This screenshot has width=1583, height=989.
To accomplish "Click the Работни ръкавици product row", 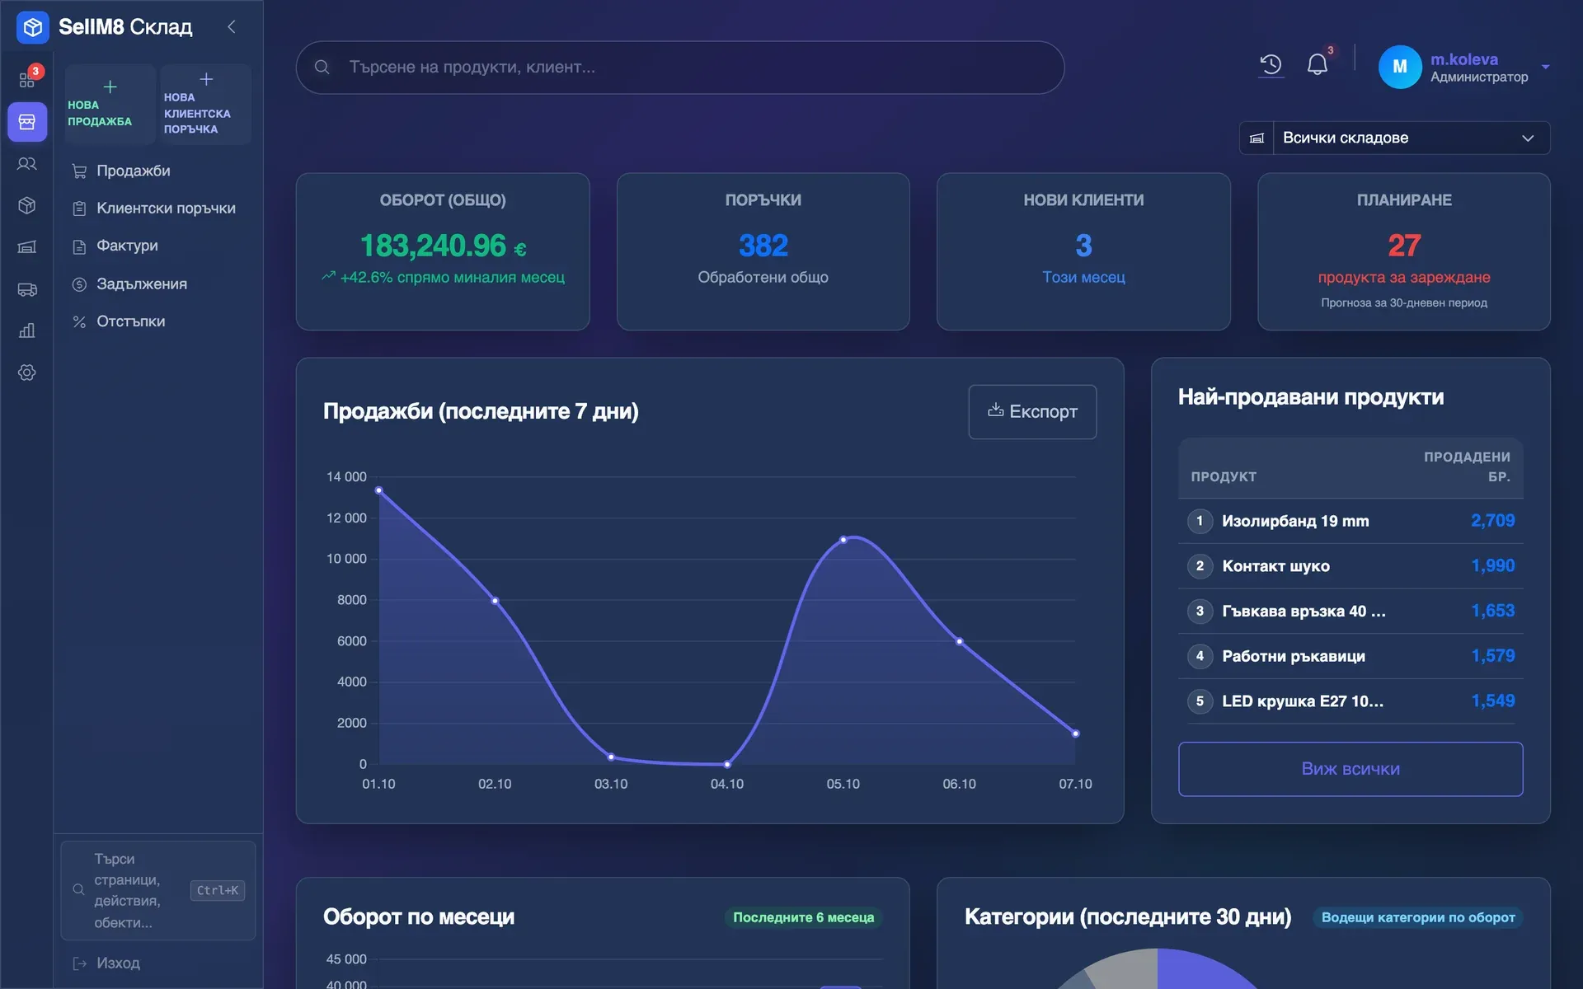I will coord(1350,656).
